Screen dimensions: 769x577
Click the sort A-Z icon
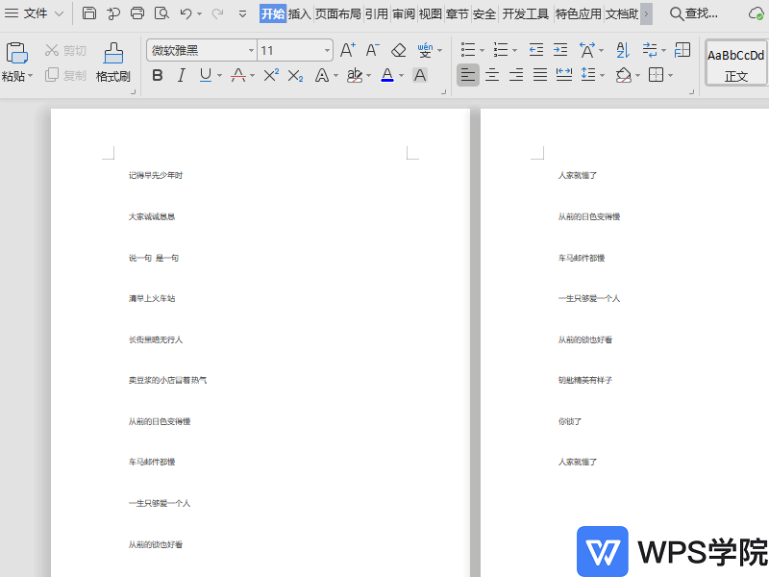[x=622, y=50]
